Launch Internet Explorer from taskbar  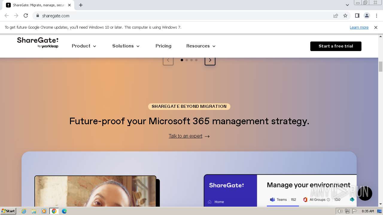click(x=24, y=211)
